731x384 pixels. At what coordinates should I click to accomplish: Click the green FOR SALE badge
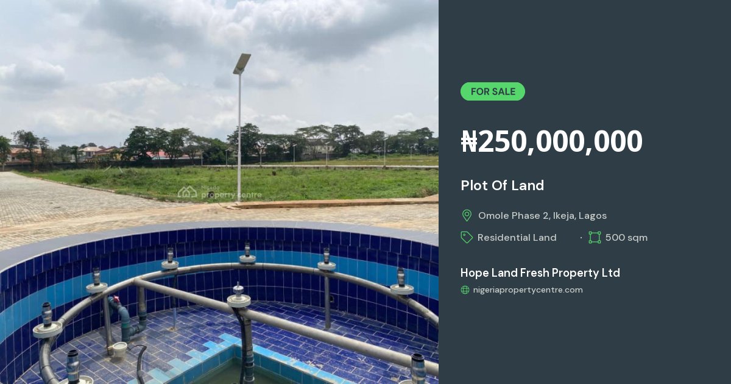tap(493, 91)
